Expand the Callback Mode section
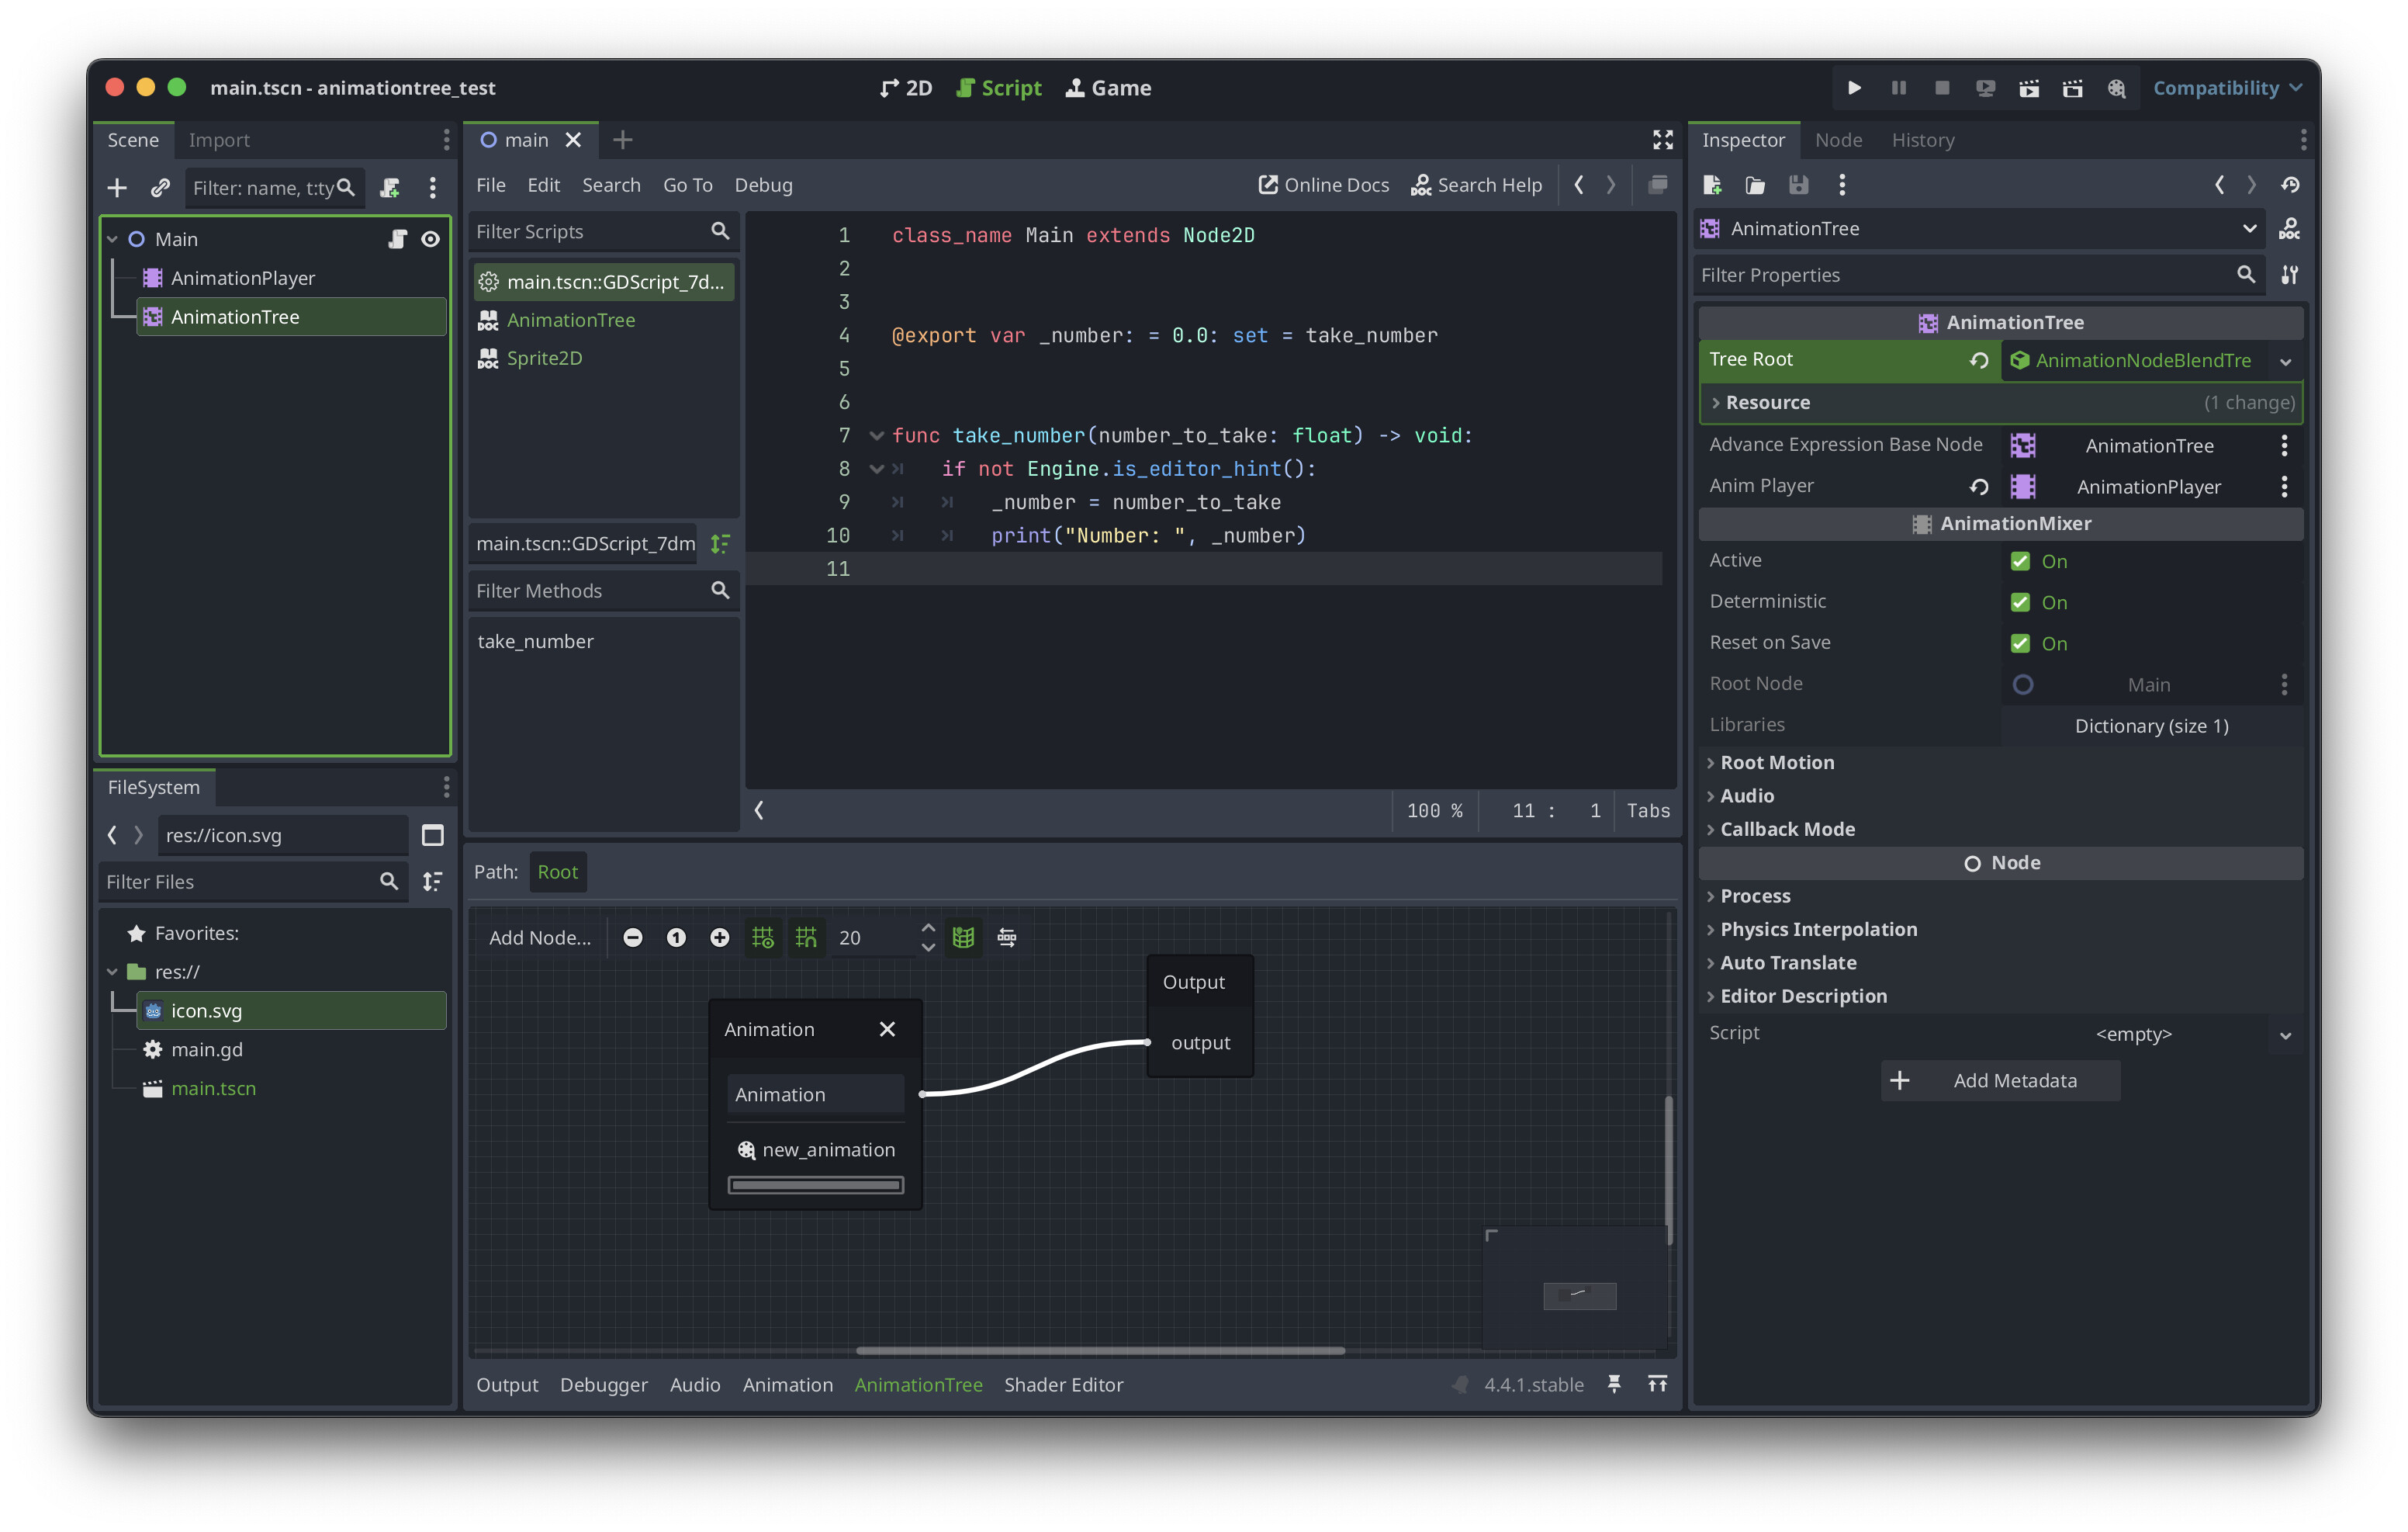The height and width of the screenshot is (1532, 2408). tap(2000, 829)
